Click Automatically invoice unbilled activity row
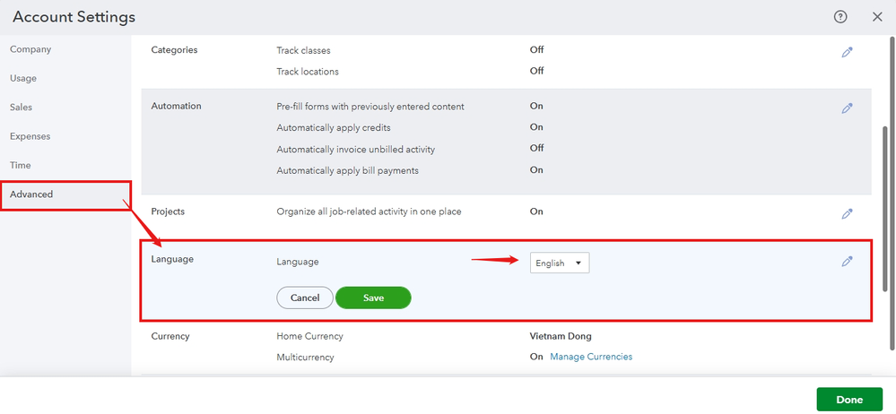Viewport: 896px width, 414px height. [x=355, y=149]
